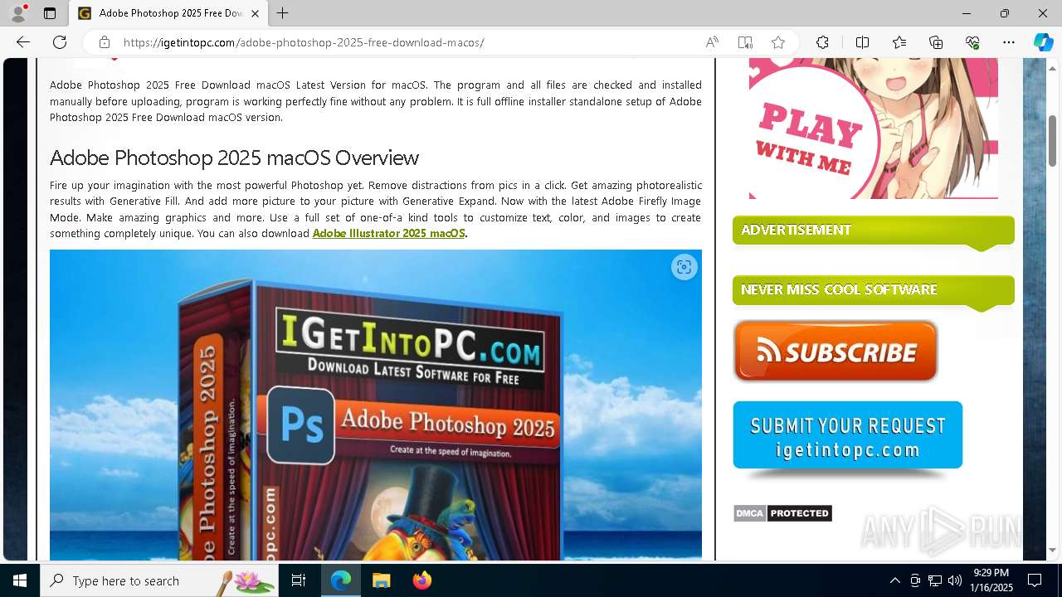
Task: Click the scrollbar down arrow
Action: point(1052,550)
